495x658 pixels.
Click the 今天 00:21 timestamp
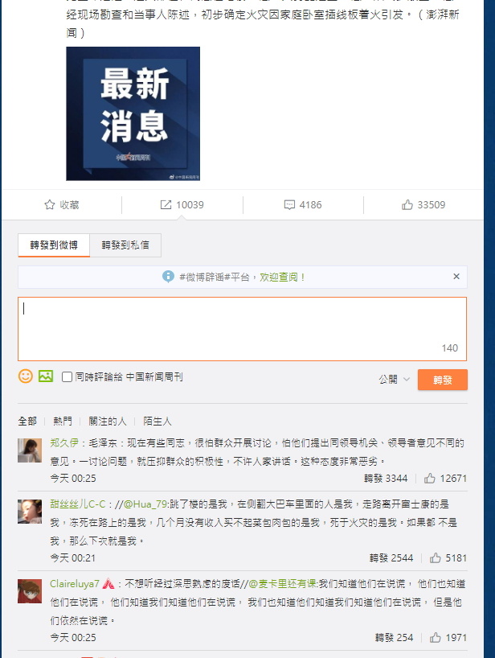[73, 558]
